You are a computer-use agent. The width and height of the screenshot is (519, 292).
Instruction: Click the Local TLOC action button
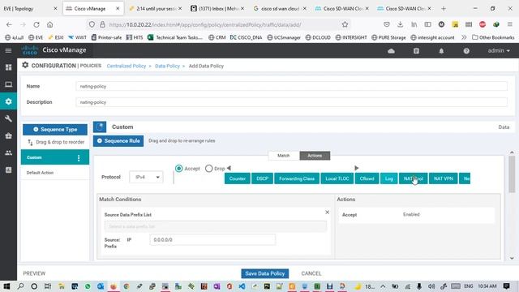337,178
